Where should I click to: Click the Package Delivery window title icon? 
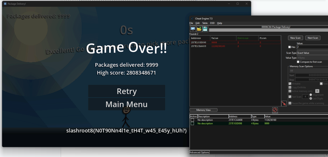click(x=5, y=4)
